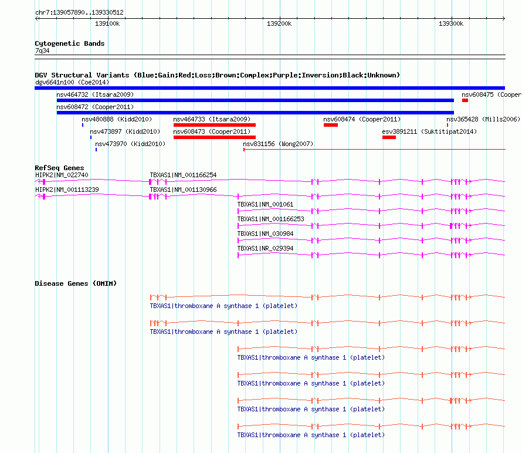Screen dimensions: 522x453
Task: Select nsv473970 (Kidd2010) label
Action: (x=130, y=144)
